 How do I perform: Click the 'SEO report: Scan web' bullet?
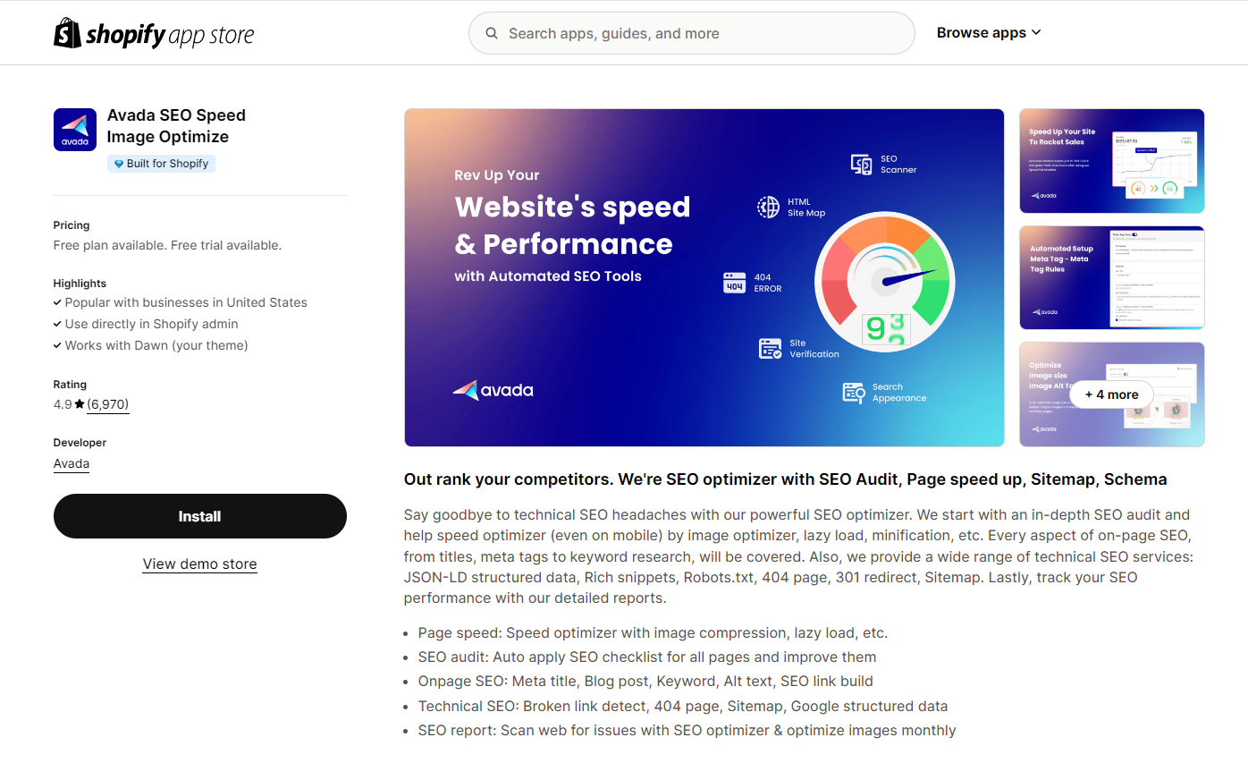pyautogui.click(x=687, y=730)
